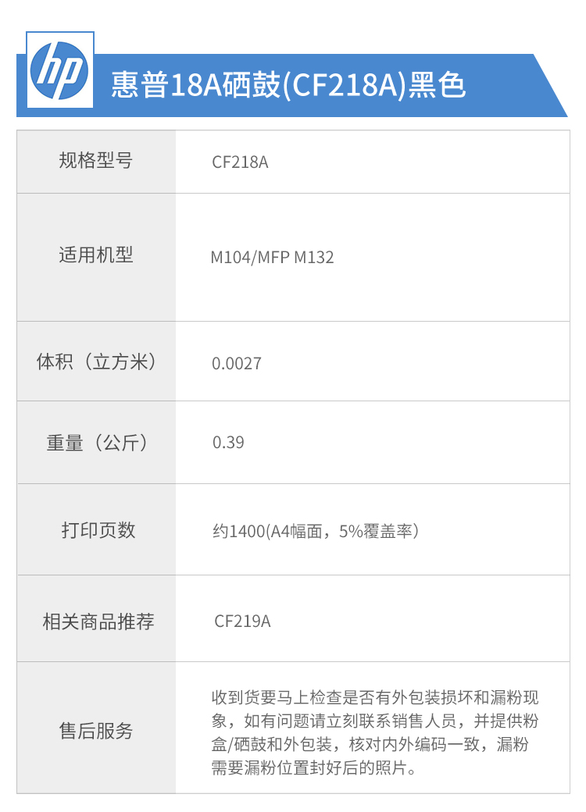Click the line beginning 需要漏粉位置封好
586x812 pixels.
click(316, 768)
